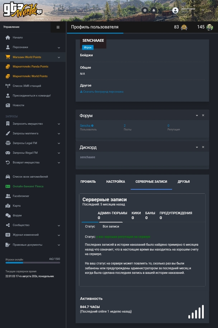Select the Статус sub-tab
Image resolution: width=218 pixels, height=328 pixels.
coord(90,226)
